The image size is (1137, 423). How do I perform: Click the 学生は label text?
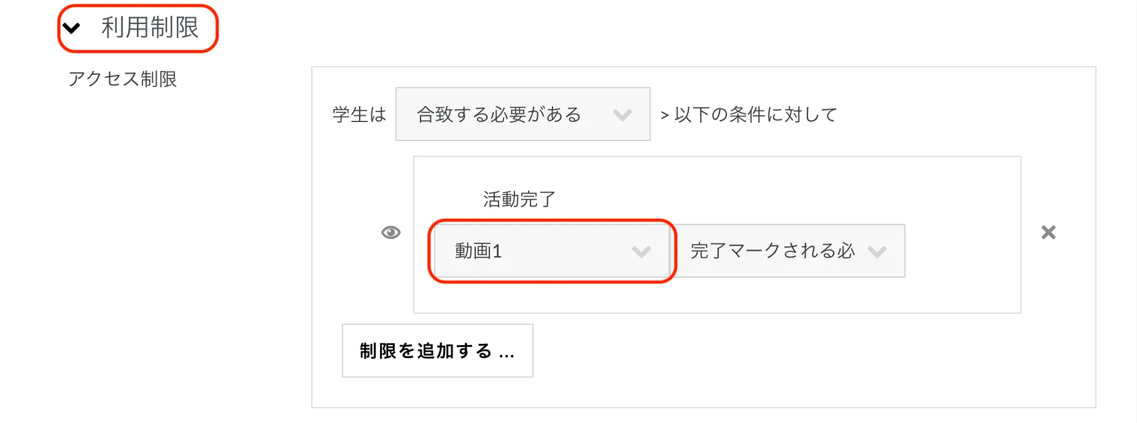(359, 115)
